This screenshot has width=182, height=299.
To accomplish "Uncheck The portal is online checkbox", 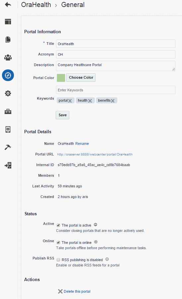I will pyautogui.click(x=58, y=243).
